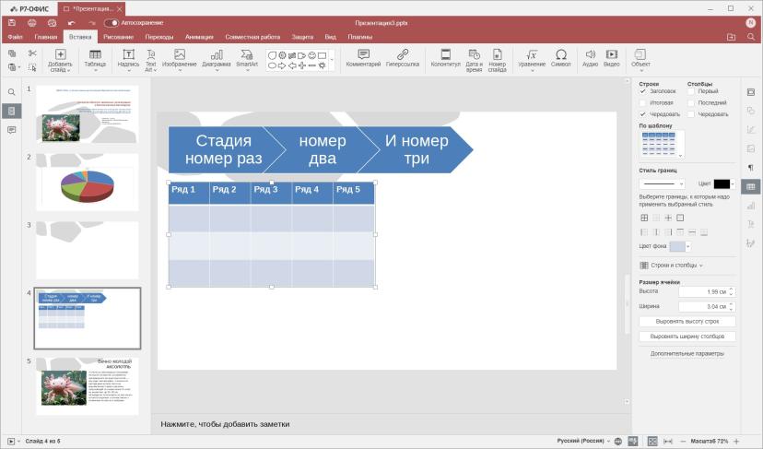Open Дополнительные параметры link

pos(687,353)
